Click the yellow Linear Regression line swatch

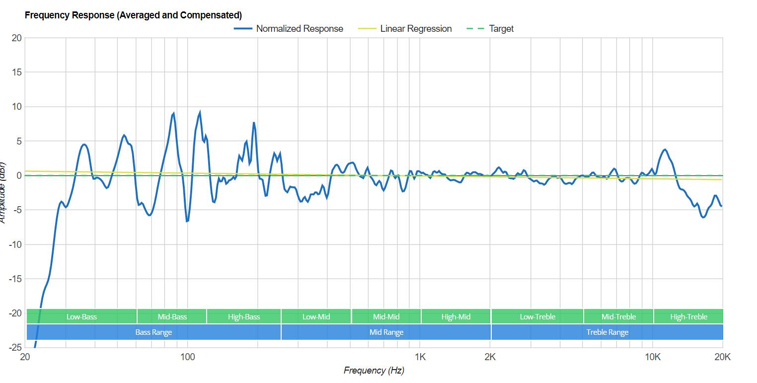[367, 29]
